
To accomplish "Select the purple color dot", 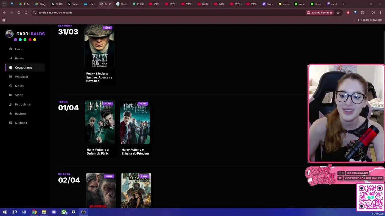I will 15,40.
